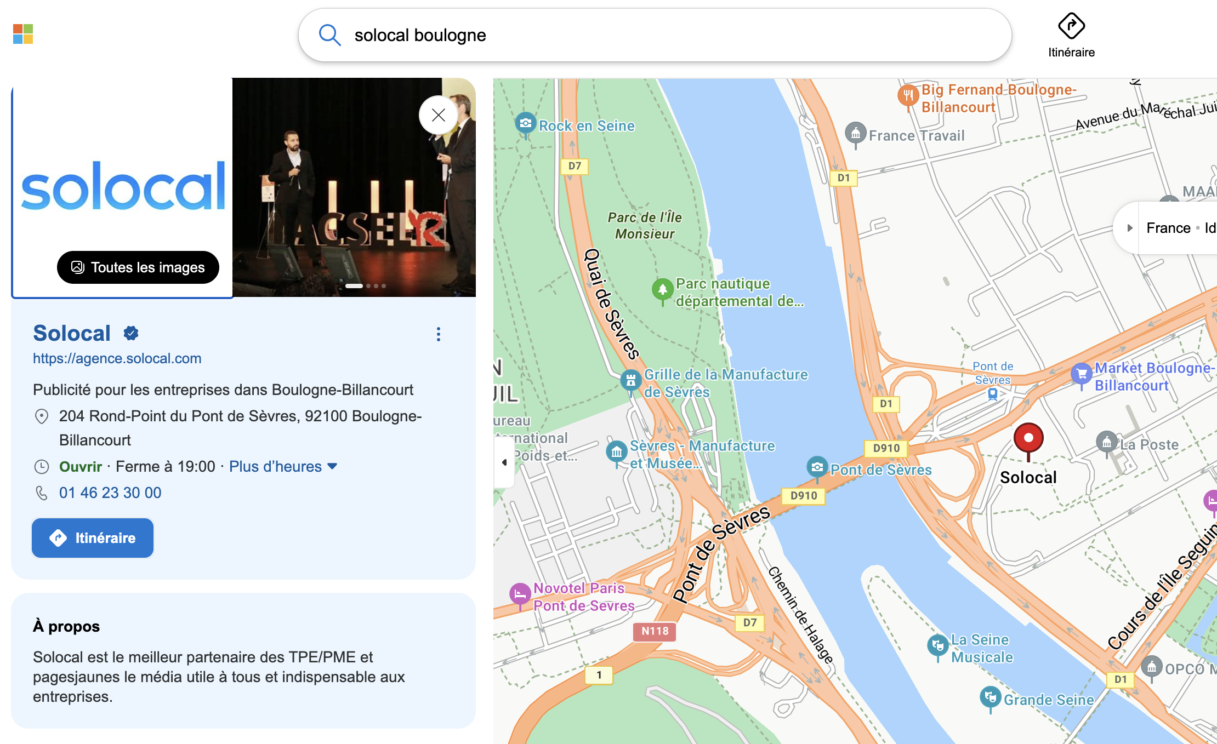
Task: Visit https://agence.solocal.com link
Action: pos(117,358)
